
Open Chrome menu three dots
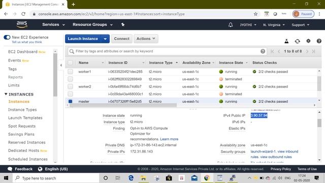(319, 14)
